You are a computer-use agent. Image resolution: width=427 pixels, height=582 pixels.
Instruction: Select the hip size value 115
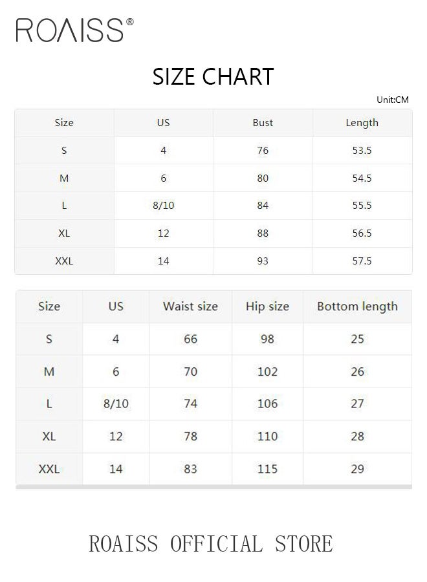(267, 469)
